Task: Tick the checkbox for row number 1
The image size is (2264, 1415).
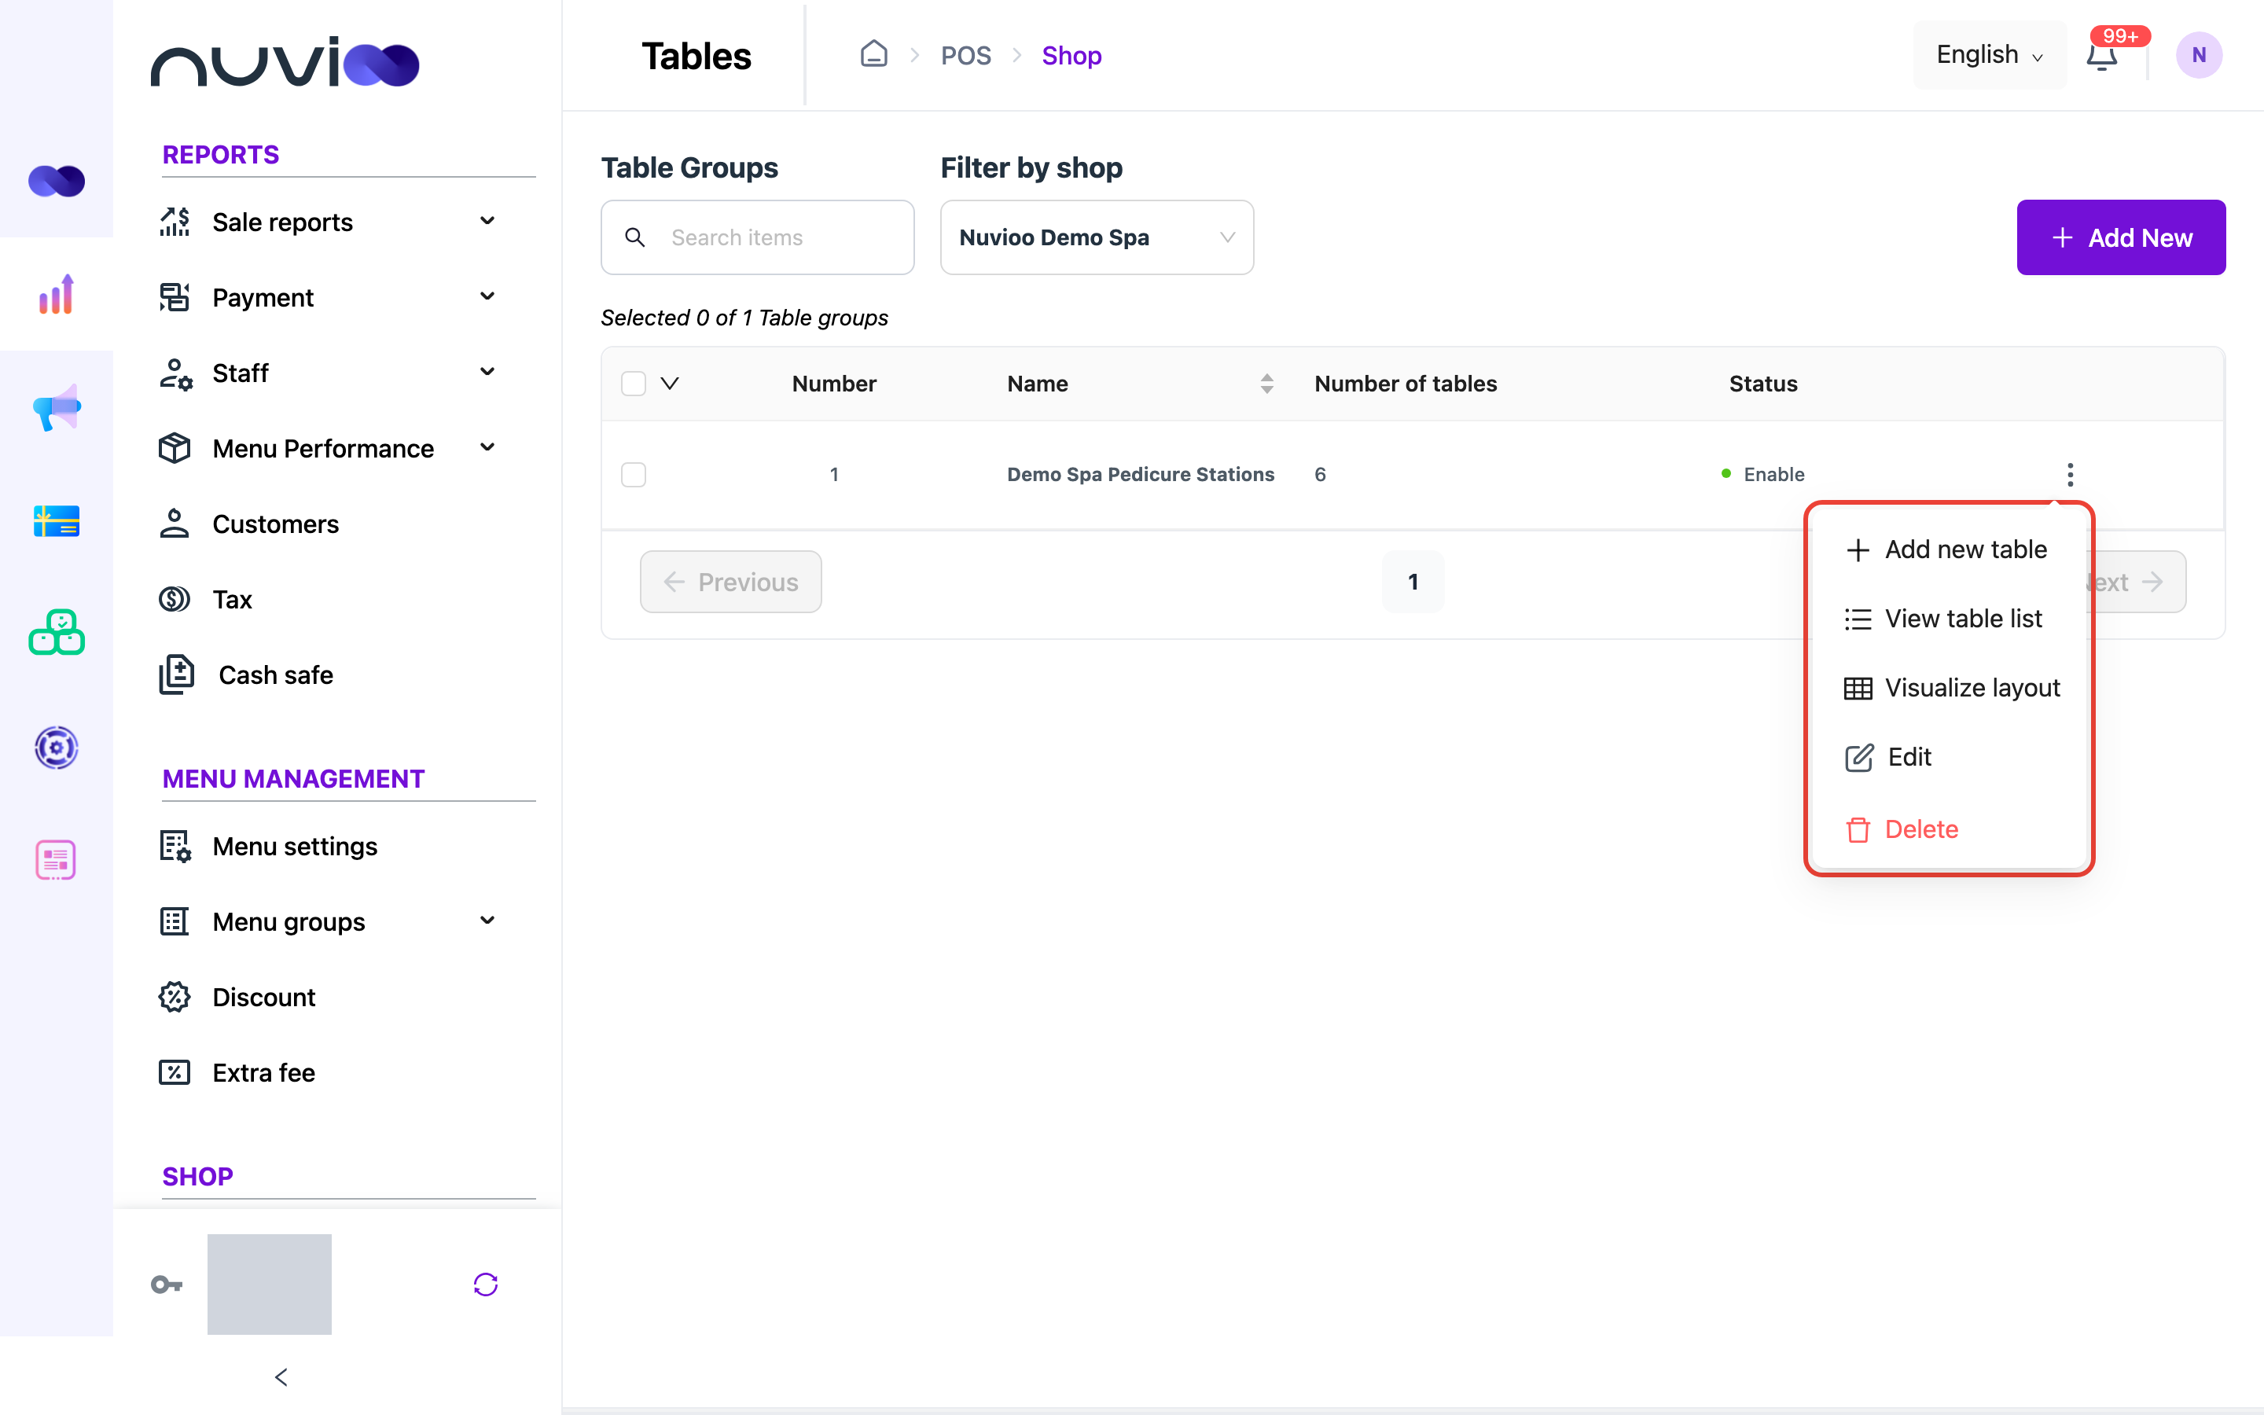Action: [x=634, y=475]
